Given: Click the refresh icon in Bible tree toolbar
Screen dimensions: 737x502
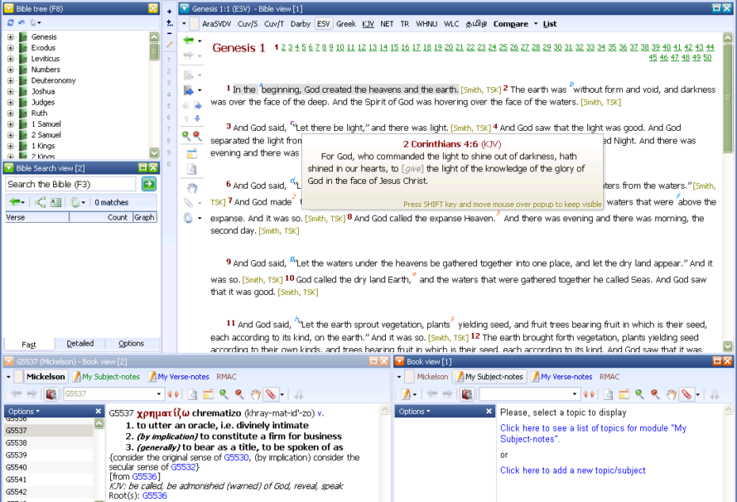Looking at the screenshot, I should [x=10, y=22].
